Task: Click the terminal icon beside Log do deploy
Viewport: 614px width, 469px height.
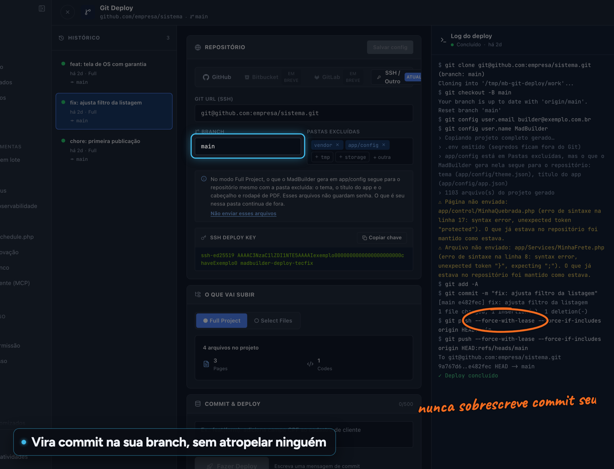Action: coord(443,40)
